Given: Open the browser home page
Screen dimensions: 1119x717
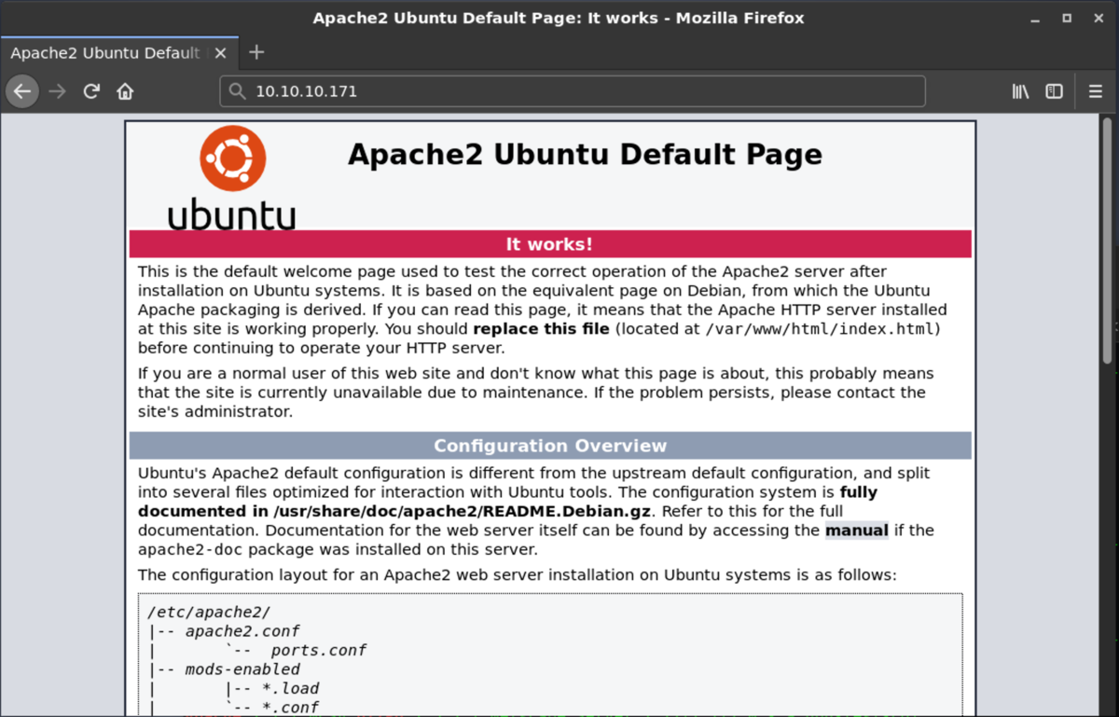Looking at the screenshot, I should pyautogui.click(x=124, y=90).
